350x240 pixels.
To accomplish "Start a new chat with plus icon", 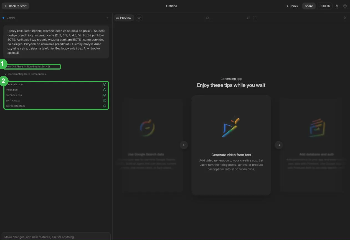I will pyautogui.click(x=107, y=18).
